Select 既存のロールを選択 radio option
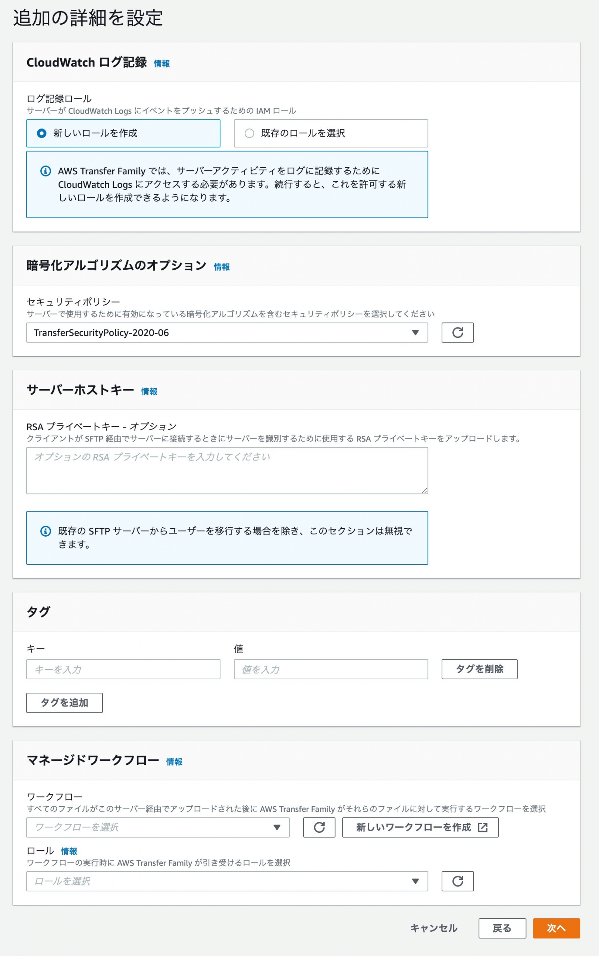Viewport: 599px width, 956px height. 331,133
